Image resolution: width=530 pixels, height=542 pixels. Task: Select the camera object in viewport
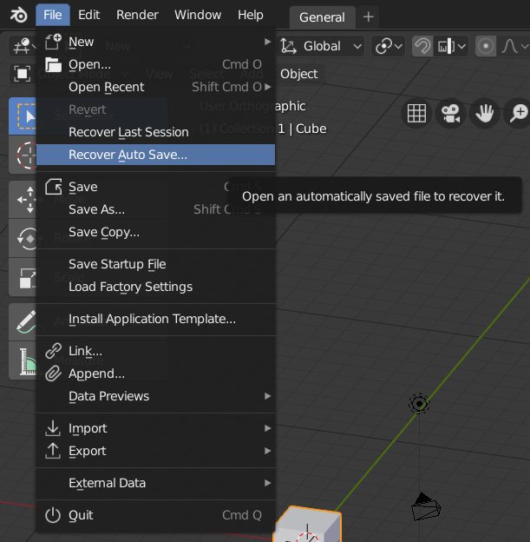pyautogui.click(x=426, y=507)
